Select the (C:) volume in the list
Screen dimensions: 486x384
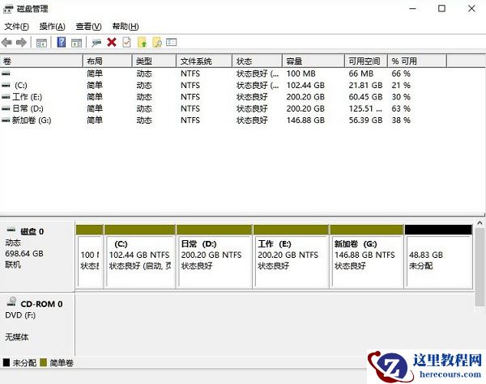tap(21, 86)
